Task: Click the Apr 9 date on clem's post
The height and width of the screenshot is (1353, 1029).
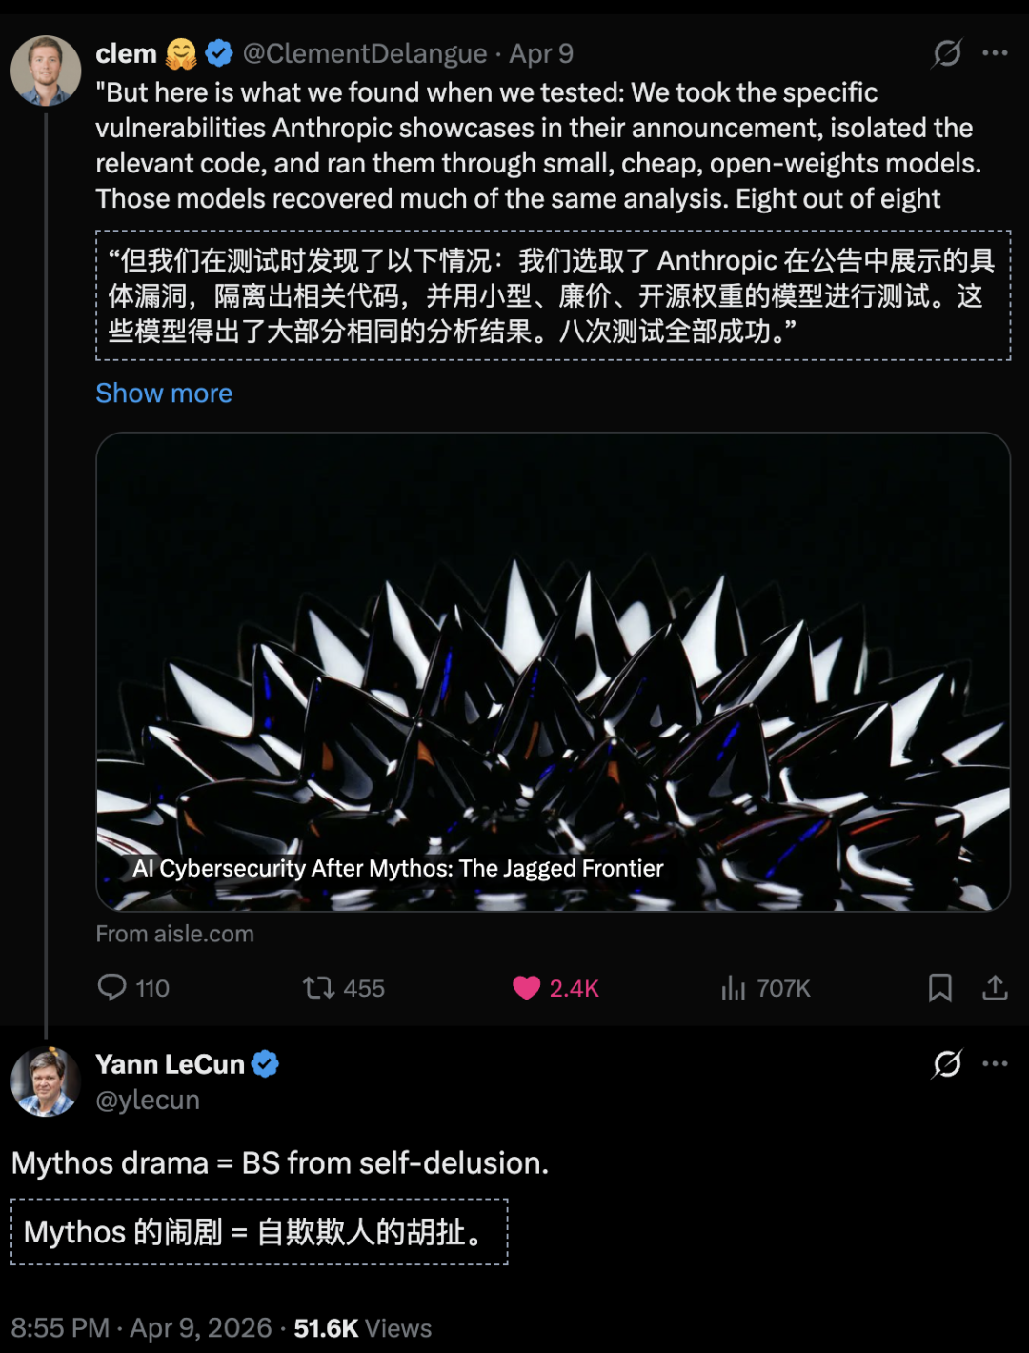Action: pos(541,54)
